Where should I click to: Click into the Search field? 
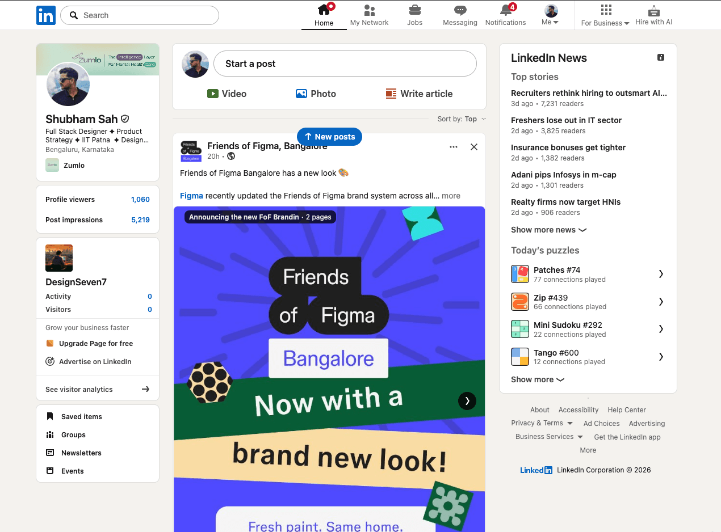pyautogui.click(x=140, y=15)
